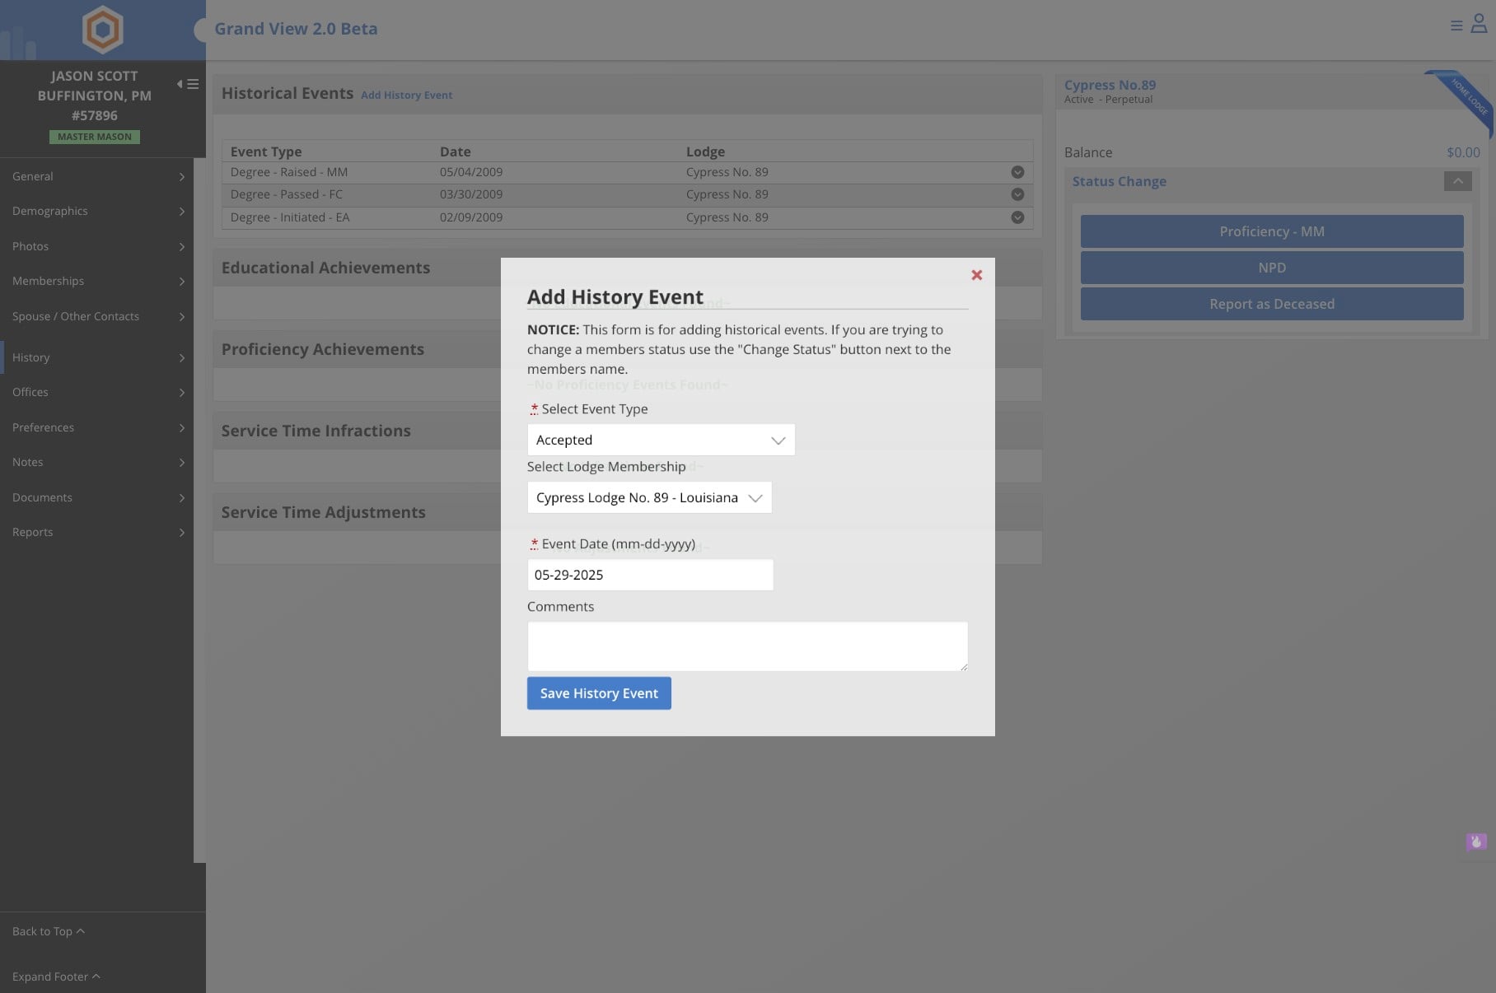Click the Service Time Infractions heading
The height and width of the screenshot is (993, 1496).
(316, 431)
